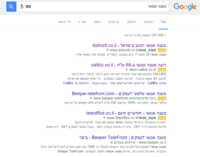Expand dropdown arrow next to beeper-telefront.com URL
The width and height of the screenshot is (200, 157).
pos(91,98)
